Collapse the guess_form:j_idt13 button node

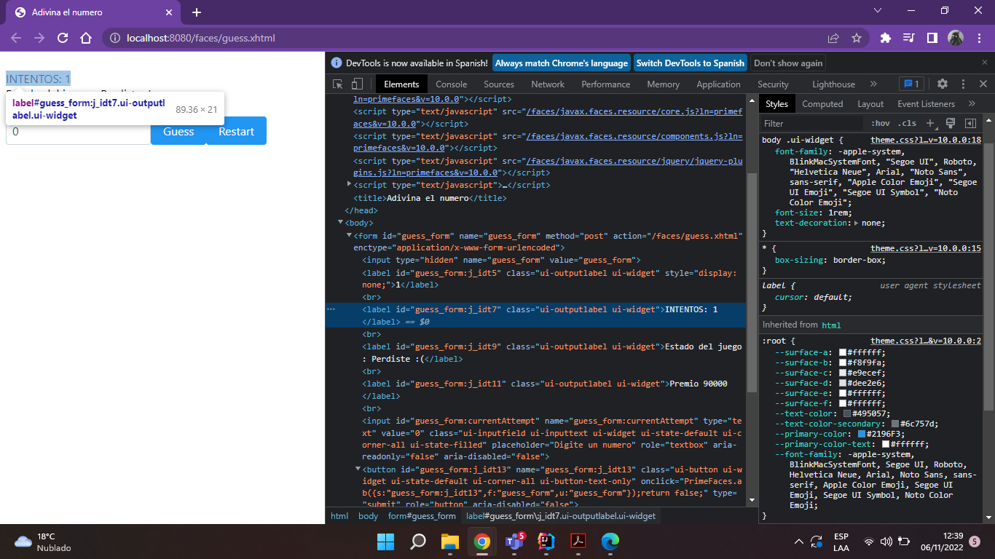[x=358, y=469]
